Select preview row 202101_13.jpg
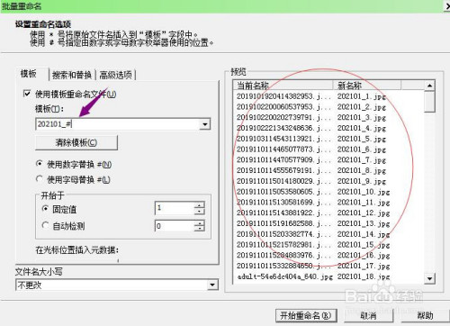Image resolution: width=450 pixels, height=326 pixels. [x=328, y=223]
